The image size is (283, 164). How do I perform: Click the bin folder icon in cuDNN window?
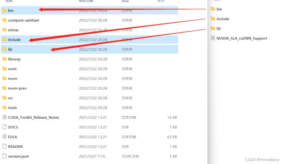coord(213,9)
